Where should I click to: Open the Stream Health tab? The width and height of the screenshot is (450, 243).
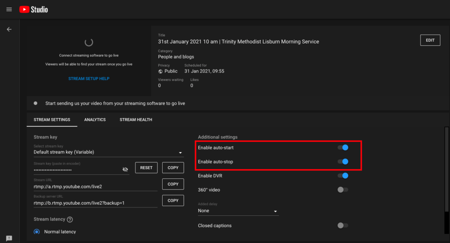click(136, 120)
